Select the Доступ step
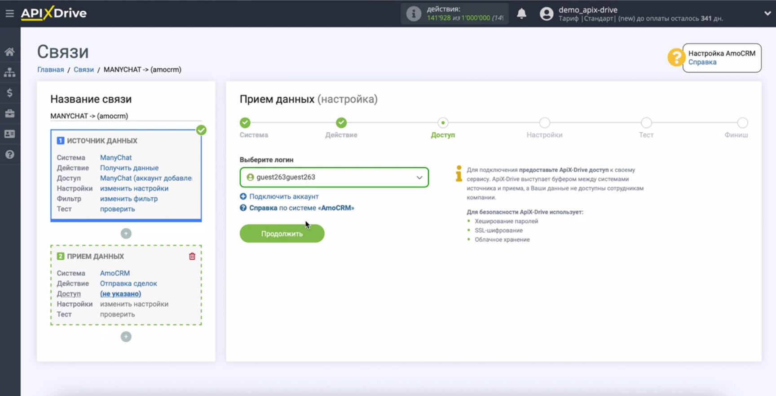 (x=443, y=123)
